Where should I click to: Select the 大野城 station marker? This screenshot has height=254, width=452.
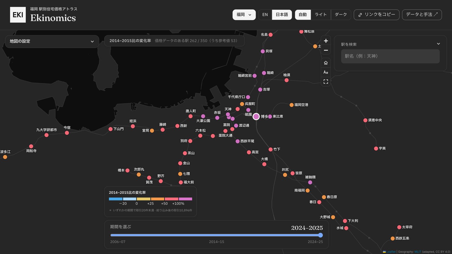333,217
